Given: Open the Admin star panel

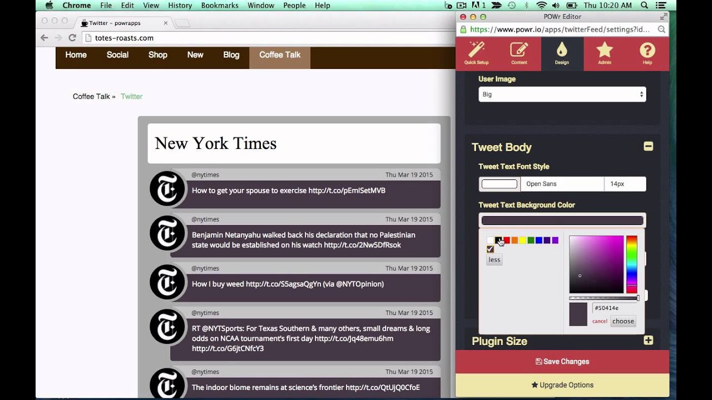Looking at the screenshot, I should coord(605,53).
